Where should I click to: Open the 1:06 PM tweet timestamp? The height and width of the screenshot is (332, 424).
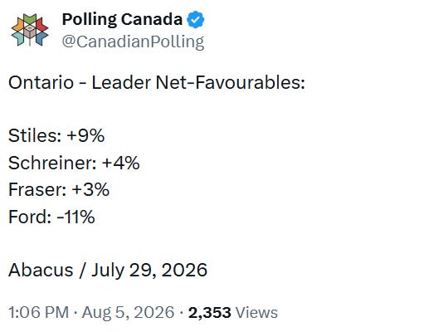pos(38,312)
